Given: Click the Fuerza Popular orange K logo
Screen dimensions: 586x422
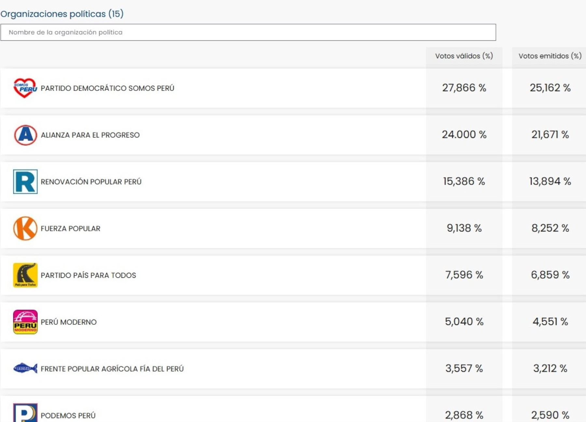Looking at the screenshot, I should click(x=25, y=228).
